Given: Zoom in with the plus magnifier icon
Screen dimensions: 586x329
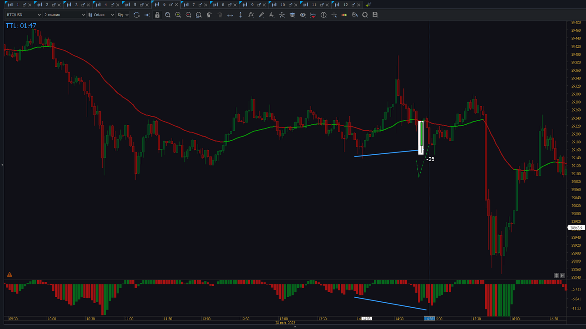Looking at the screenshot, I should pyautogui.click(x=178, y=15).
